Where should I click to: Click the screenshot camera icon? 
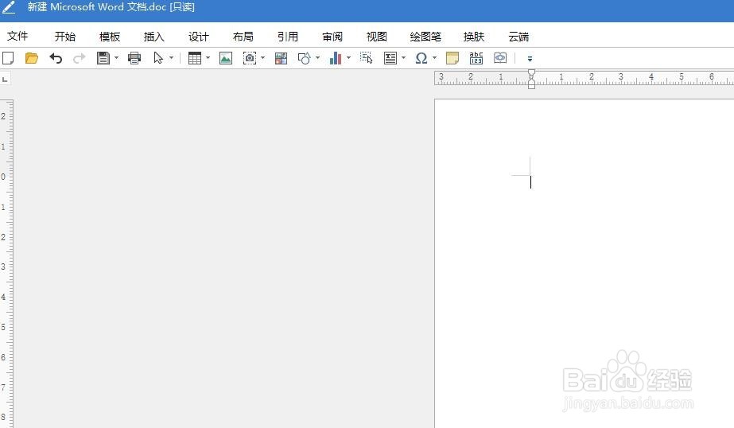tap(250, 58)
